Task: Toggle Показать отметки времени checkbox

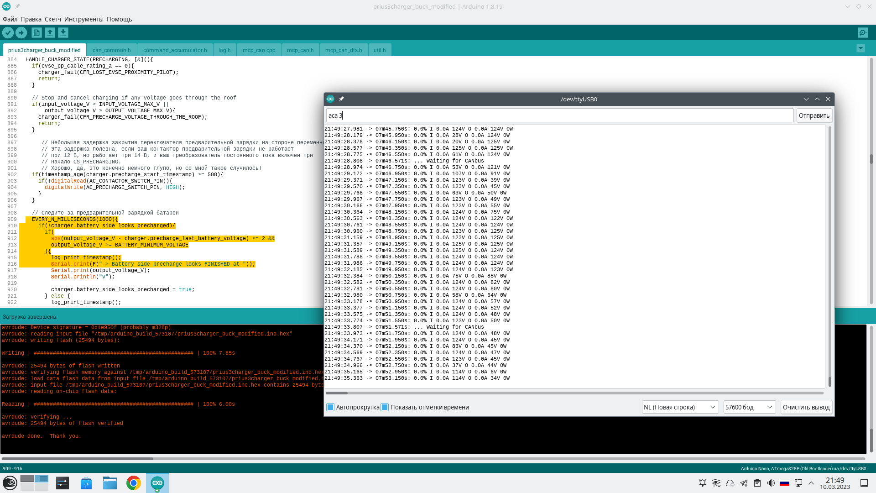Action: pyautogui.click(x=385, y=407)
